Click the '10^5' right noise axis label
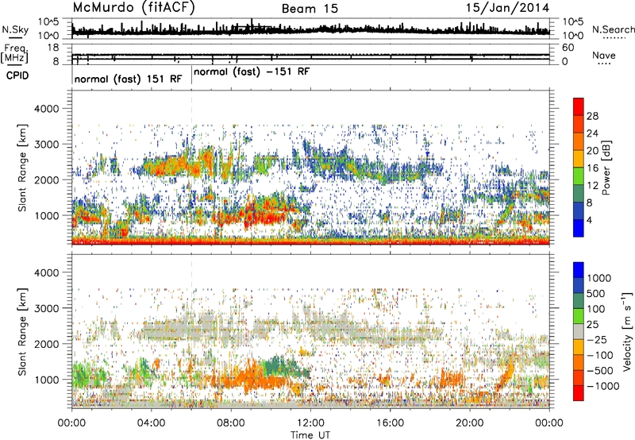 pos(573,21)
